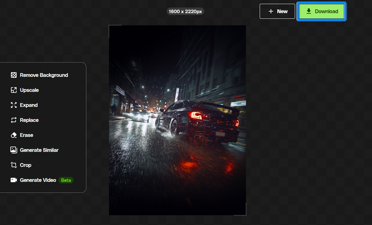Open the Crop tool label
Image resolution: width=372 pixels, height=225 pixels.
pyautogui.click(x=26, y=165)
